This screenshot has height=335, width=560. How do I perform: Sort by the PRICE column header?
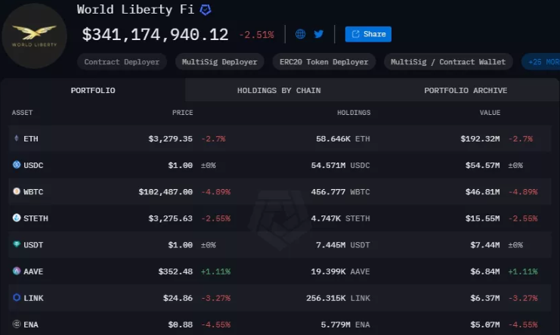pyautogui.click(x=182, y=113)
